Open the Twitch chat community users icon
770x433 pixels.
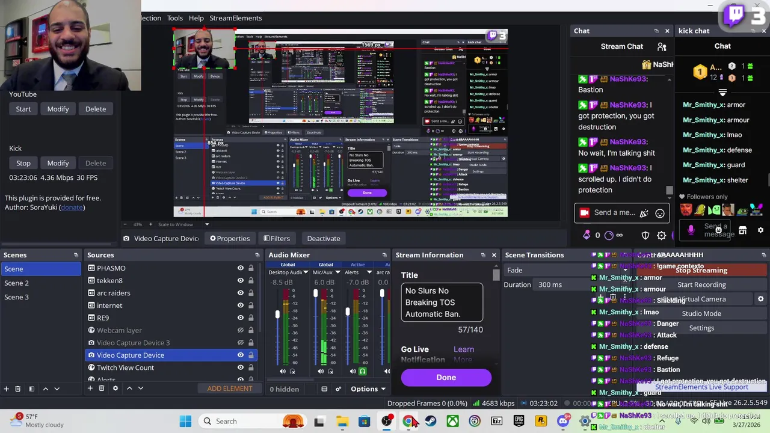pos(662,46)
